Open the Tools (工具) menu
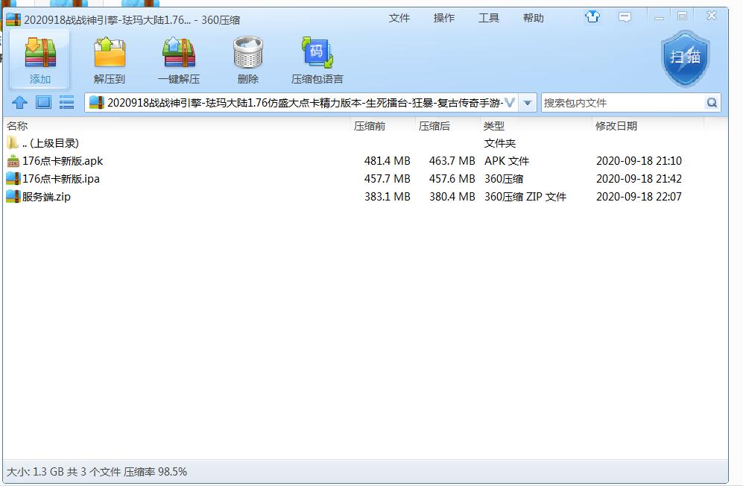 pyautogui.click(x=489, y=18)
